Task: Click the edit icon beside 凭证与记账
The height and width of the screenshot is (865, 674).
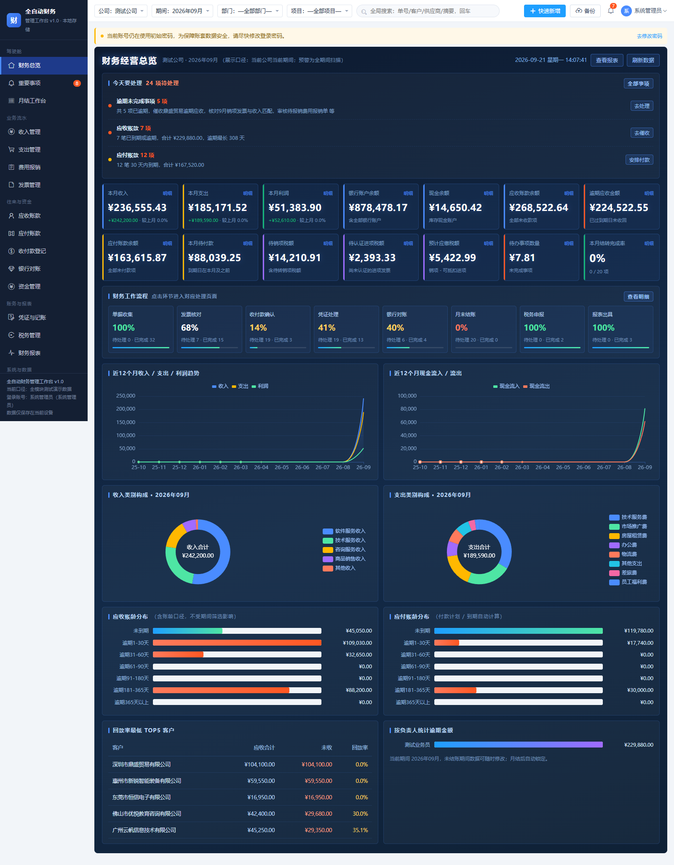Action: 11,318
